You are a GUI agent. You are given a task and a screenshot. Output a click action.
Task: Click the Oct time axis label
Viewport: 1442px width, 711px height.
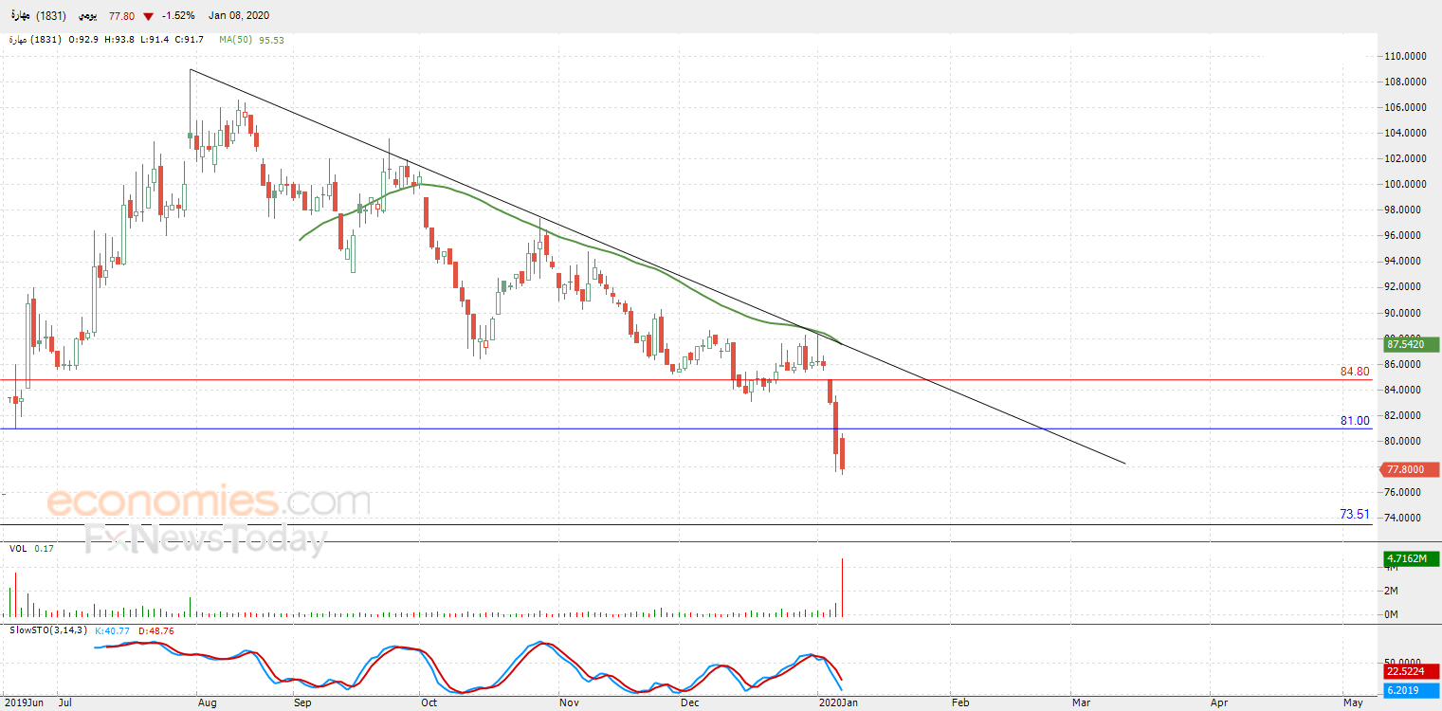click(429, 703)
